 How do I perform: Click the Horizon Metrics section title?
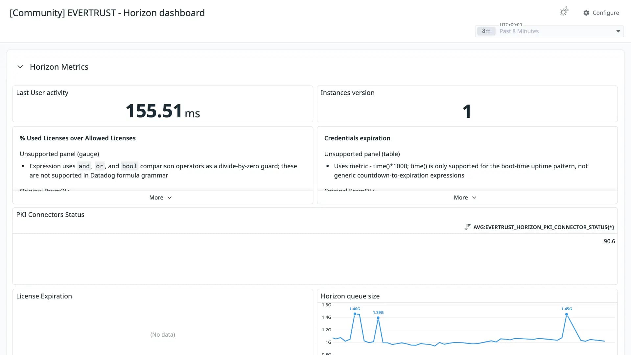click(59, 67)
